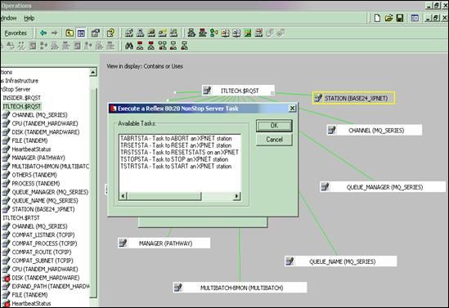The height and width of the screenshot is (308, 449).
Task: Click the highlighted STATION (BASE24_XPNET) diagram node
Action: click(353, 98)
